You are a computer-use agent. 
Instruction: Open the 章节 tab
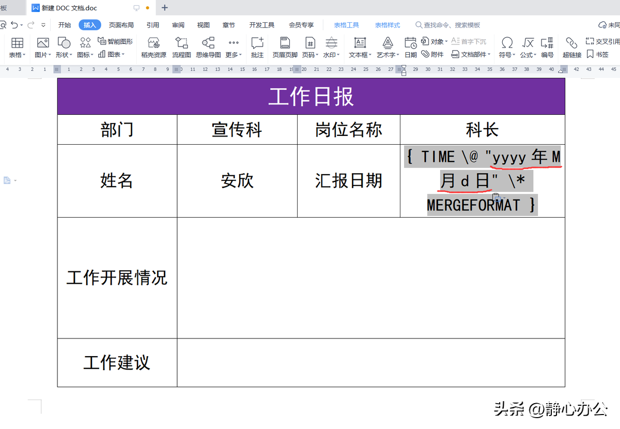(x=229, y=25)
